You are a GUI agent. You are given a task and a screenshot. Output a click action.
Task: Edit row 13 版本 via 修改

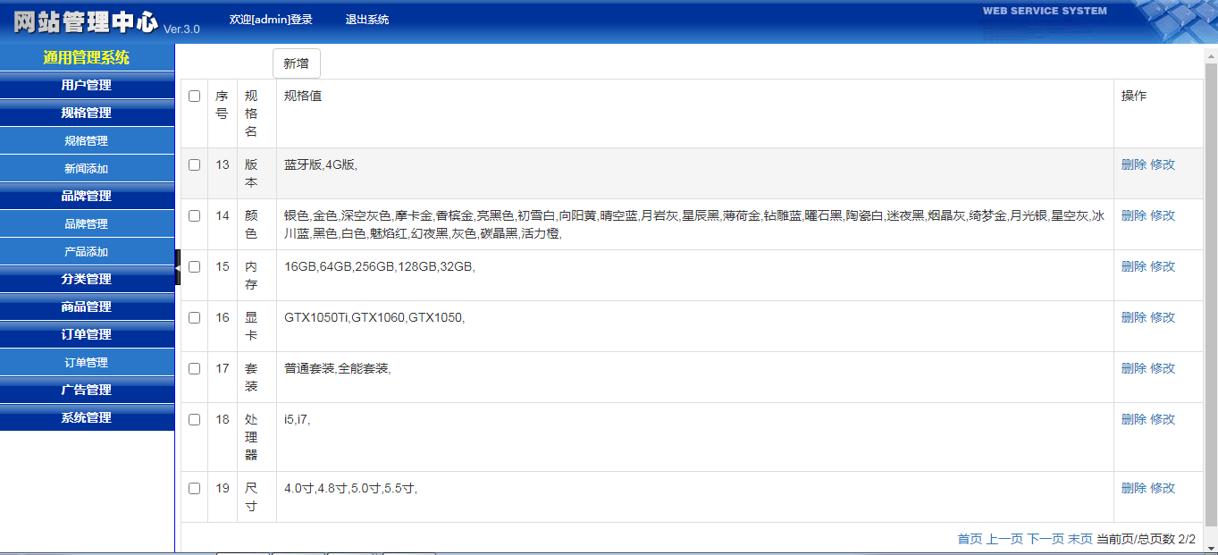pos(1163,164)
